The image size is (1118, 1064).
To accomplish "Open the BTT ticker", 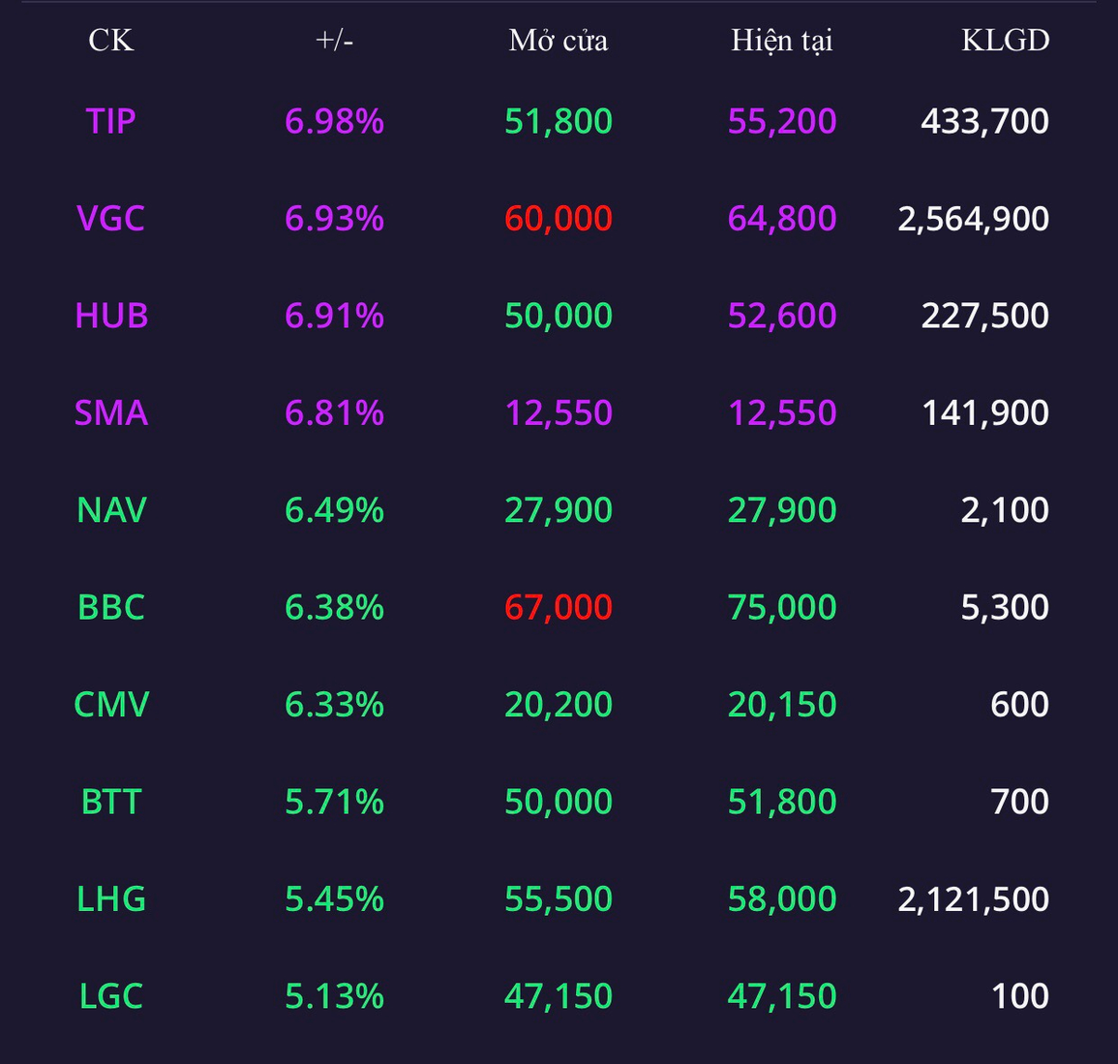I will pos(111,802).
